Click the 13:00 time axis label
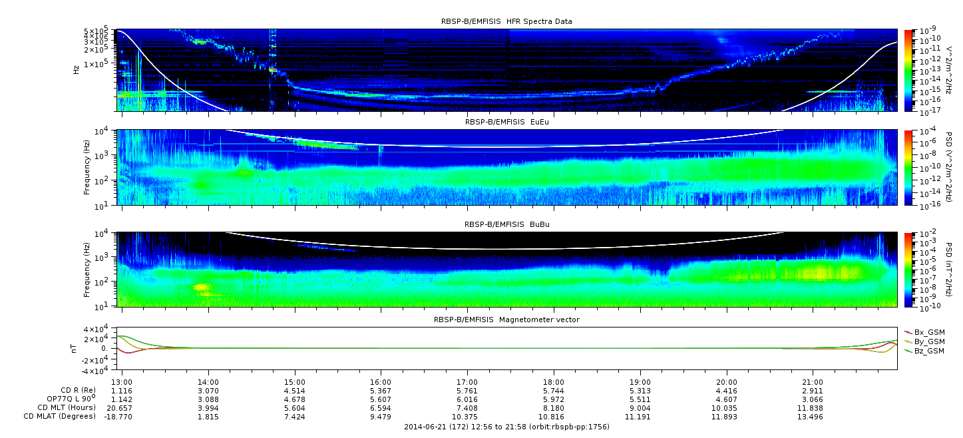This screenshot has height=438, width=963. [122, 382]
